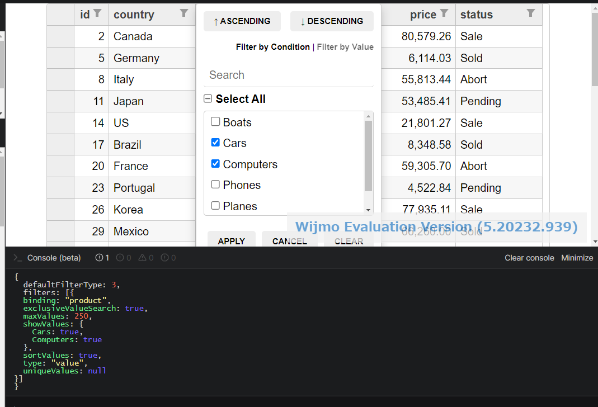
Task: Switch to Filter by Condition tab
Action: point(272,47)
